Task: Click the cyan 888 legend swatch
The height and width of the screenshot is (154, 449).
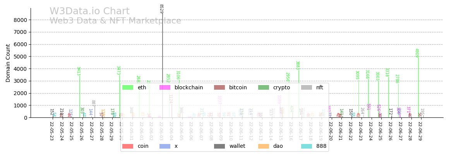Action: [x=307, y=146]
